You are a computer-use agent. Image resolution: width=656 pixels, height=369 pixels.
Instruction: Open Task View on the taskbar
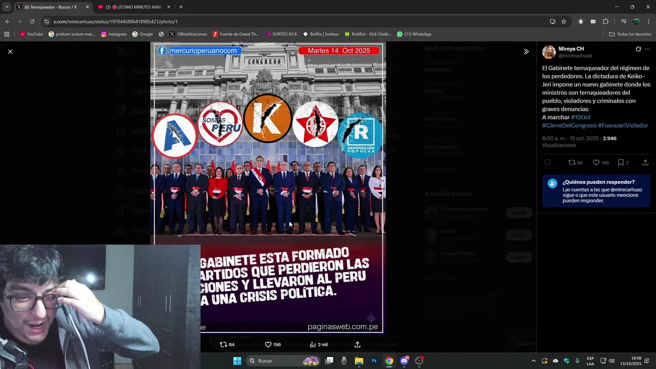330,361
